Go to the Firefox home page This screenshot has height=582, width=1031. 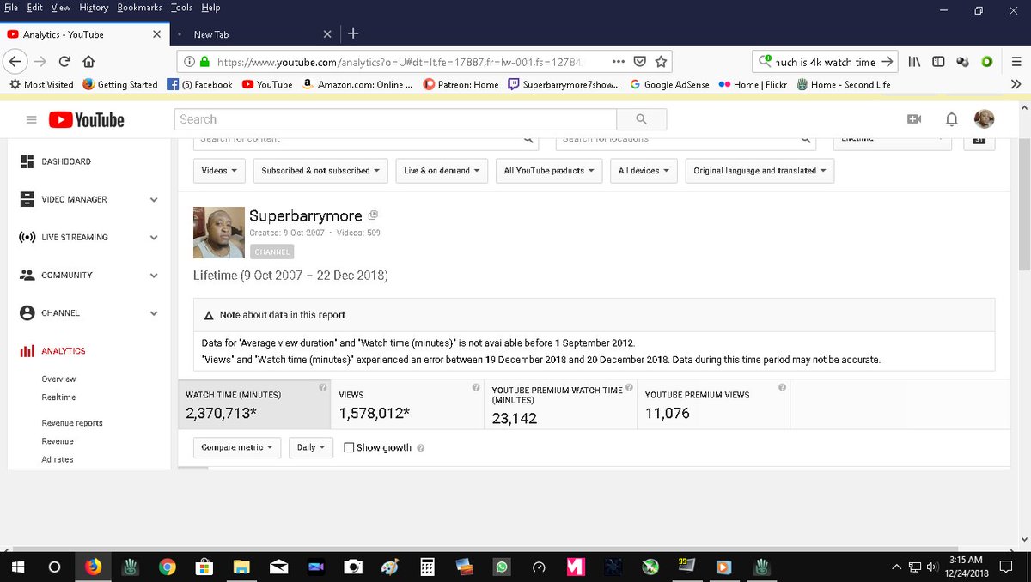(x=88, y=62)
